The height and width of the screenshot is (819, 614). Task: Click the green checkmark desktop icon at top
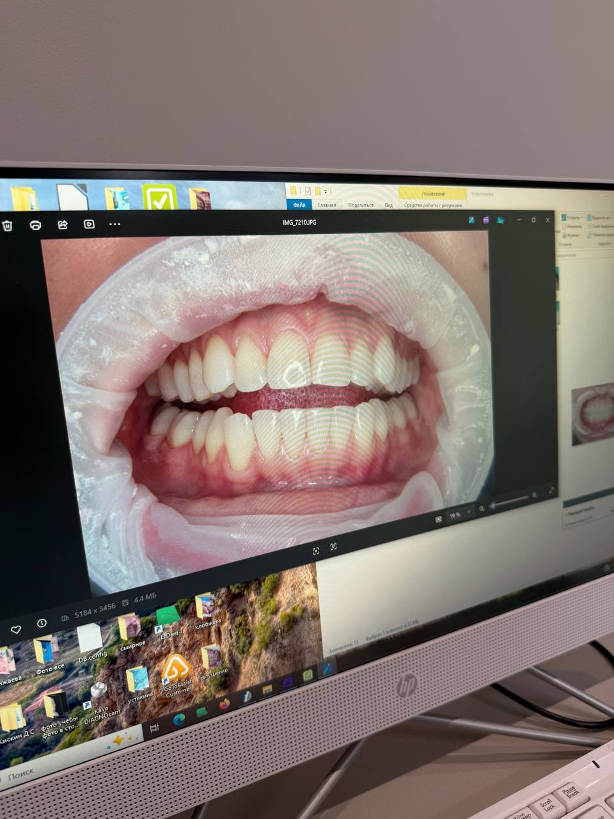coord(159,197)
